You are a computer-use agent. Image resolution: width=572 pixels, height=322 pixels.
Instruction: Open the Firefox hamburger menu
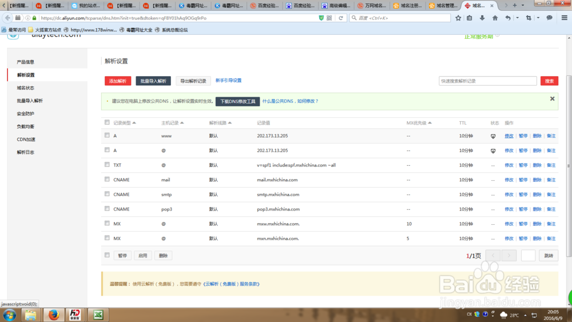point(565,18)
